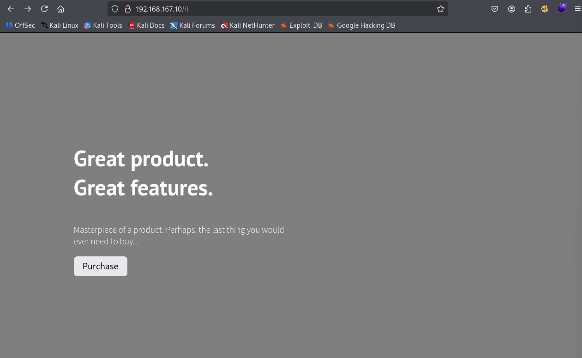Viewport: 582px width, 358px height.
Task: Open the Kali Docs bookmark
Action: (x=146, y=25)
